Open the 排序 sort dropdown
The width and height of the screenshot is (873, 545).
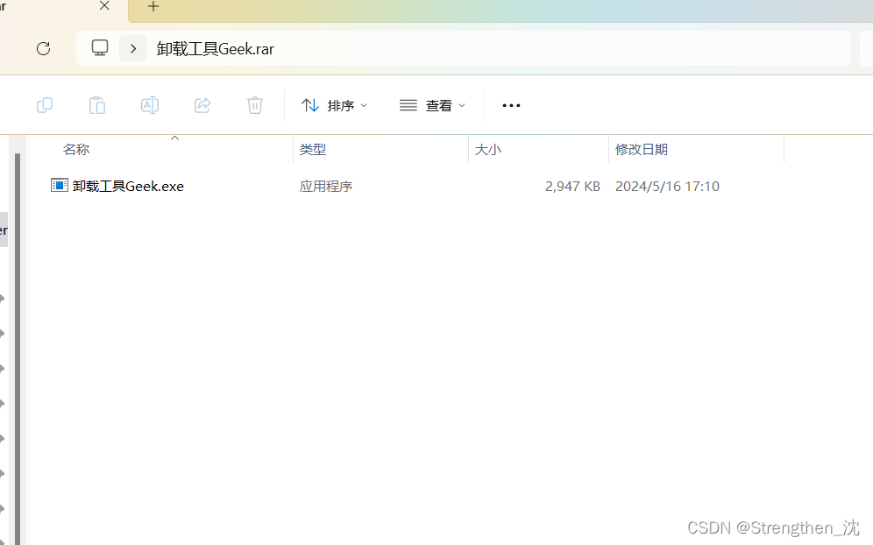(x=334, y=105)
